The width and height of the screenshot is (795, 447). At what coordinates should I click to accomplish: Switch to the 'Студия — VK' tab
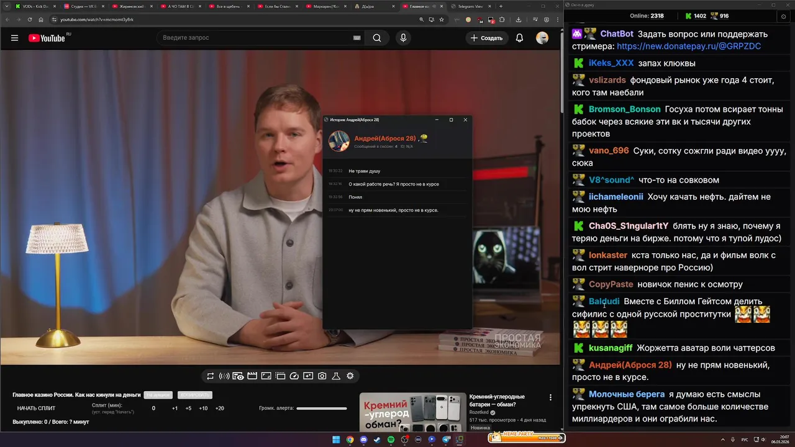pos(84,6)
